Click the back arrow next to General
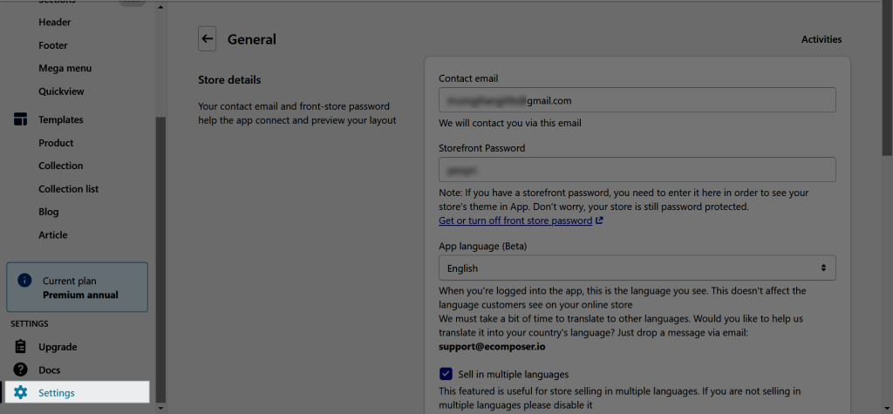 tap(208, 38)
